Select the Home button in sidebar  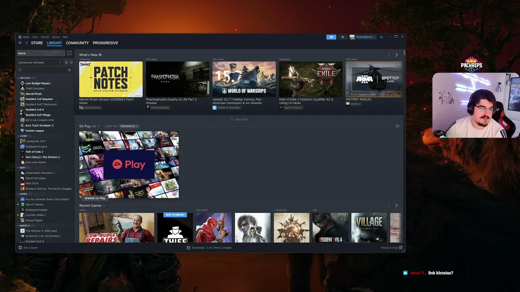click(41, 53)
